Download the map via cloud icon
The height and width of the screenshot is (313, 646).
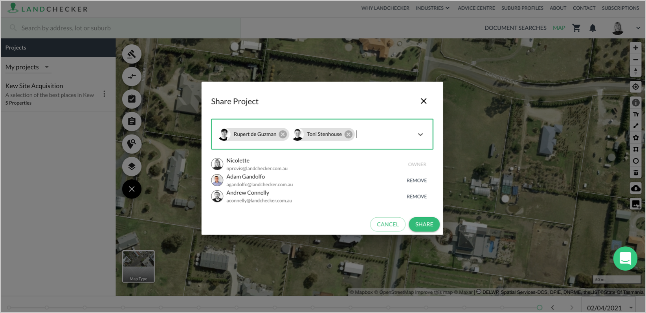pos(635,188)
